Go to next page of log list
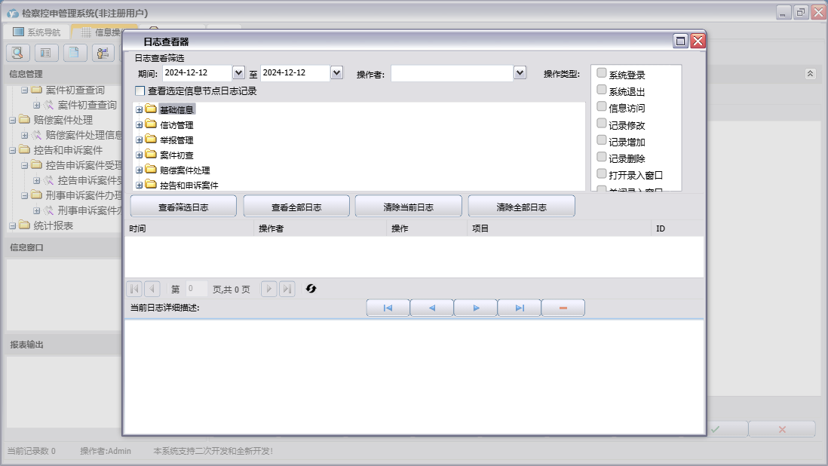This screenshot has width=828, height=466. (268, 289)
